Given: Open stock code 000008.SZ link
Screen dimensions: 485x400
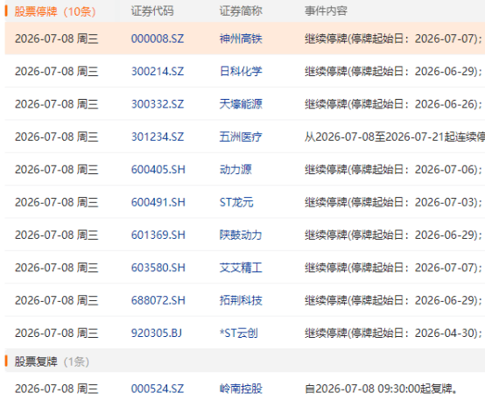Looking at the screenshot, I should tap(158, 39).
